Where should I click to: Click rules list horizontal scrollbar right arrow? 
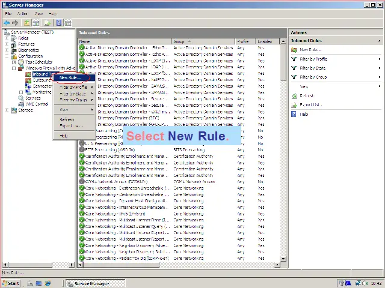click(x=277, y=265)
